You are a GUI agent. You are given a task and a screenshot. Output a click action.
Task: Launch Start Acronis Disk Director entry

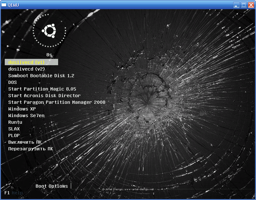[44, 96]
